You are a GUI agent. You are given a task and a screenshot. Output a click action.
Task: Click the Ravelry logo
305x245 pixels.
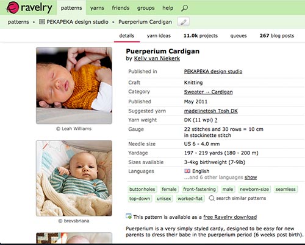point(29,8)
